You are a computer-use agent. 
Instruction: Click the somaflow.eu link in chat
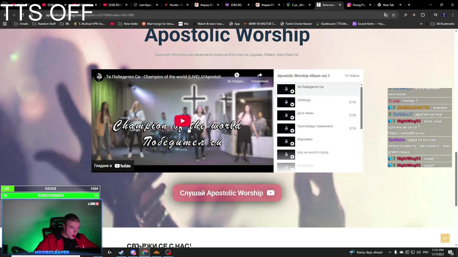click(406, 133)
